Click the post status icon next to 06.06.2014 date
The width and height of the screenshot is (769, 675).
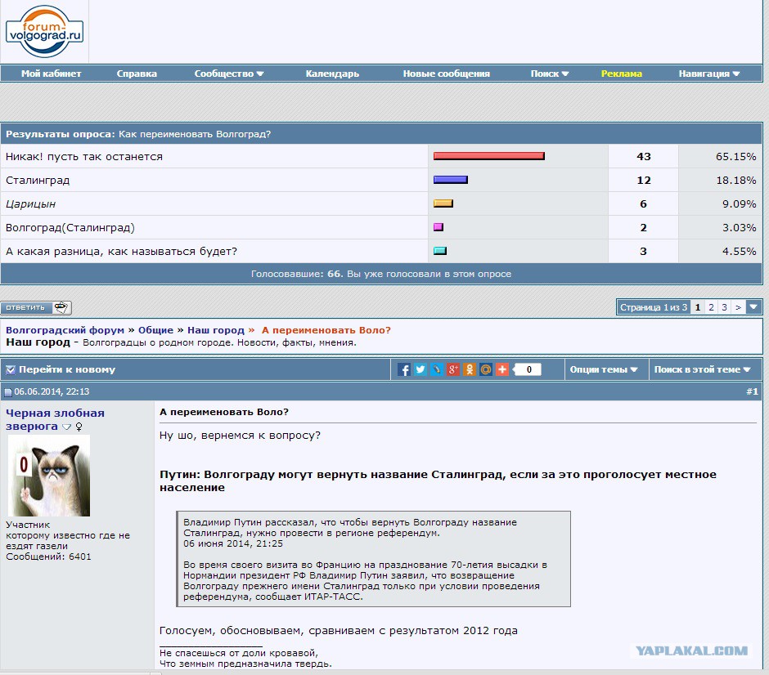(8, 392)
